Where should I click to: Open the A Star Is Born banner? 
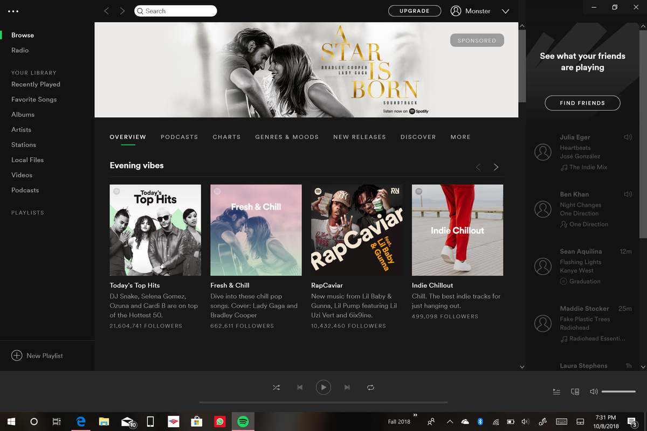306,69
